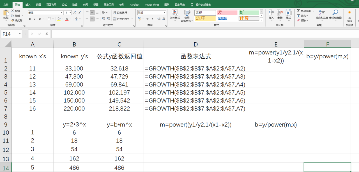The width and height of the screenshot is (359, 172).
Task: Click the decrease indent icon
Action: click(x=103, y=19)
